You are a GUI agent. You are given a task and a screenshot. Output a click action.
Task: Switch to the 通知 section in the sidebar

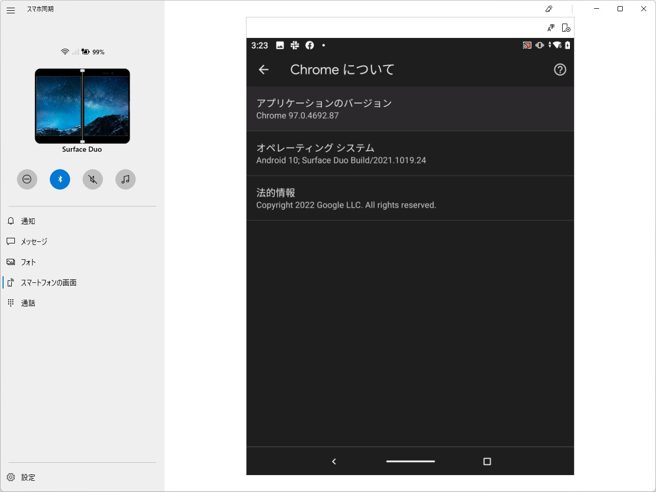[x=28, y=221]
